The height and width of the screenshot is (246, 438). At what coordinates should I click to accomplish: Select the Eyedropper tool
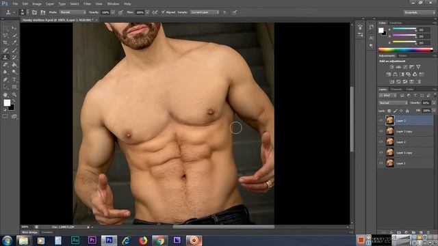pyautogui.click(x=14, y=42)
